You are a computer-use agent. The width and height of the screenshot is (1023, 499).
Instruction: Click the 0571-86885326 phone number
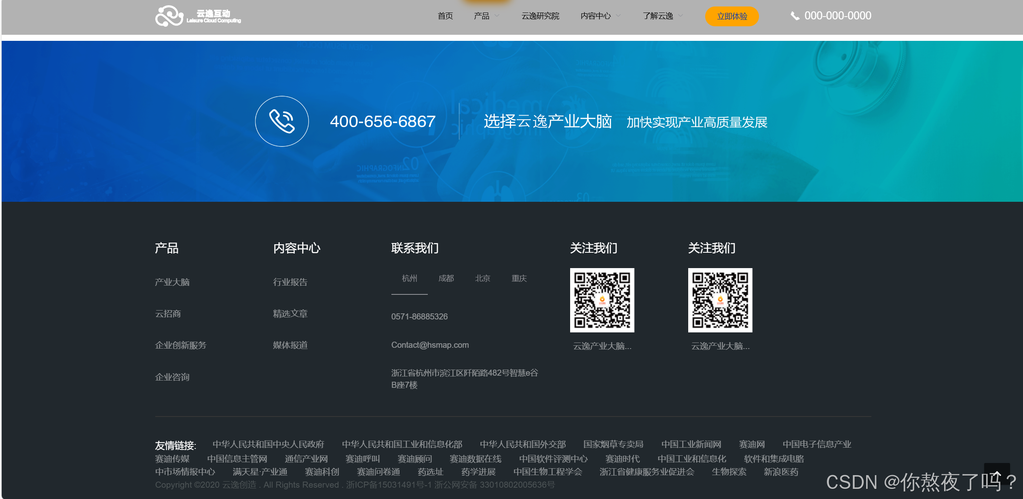[x=419, y=316]
